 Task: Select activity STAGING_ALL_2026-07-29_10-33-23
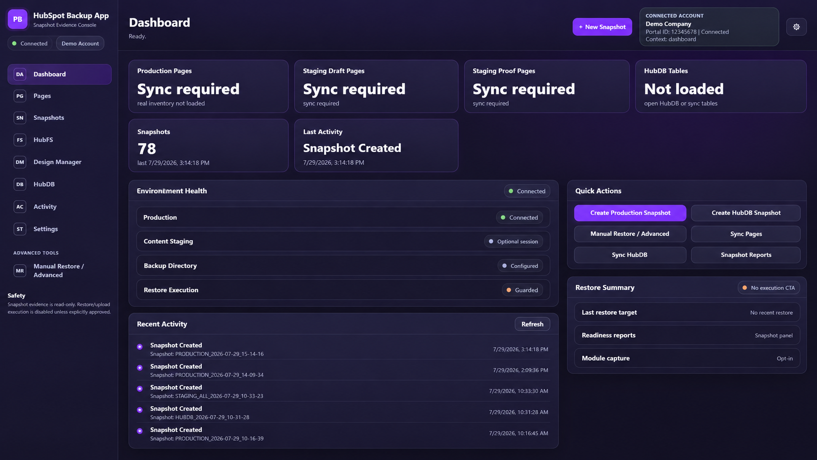(343, 391)
